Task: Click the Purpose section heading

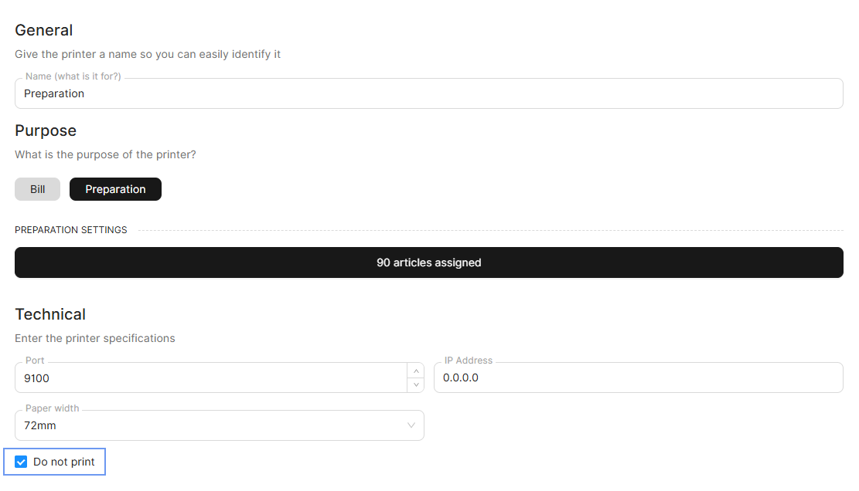Action: tap(46, 130)
